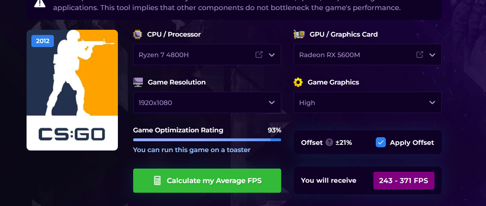Screen dimensions: 486x206
Task: Click the graphics card icon
Action: click(x=299, y=35)
